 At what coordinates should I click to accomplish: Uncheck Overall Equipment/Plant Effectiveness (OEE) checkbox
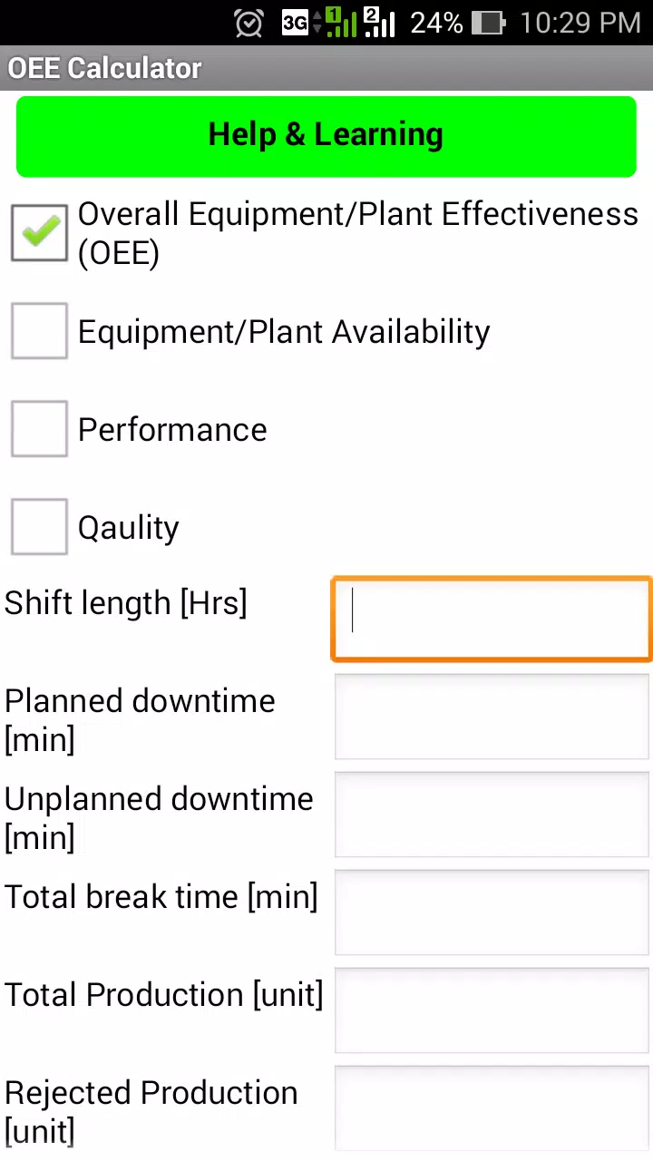[39, 233]
